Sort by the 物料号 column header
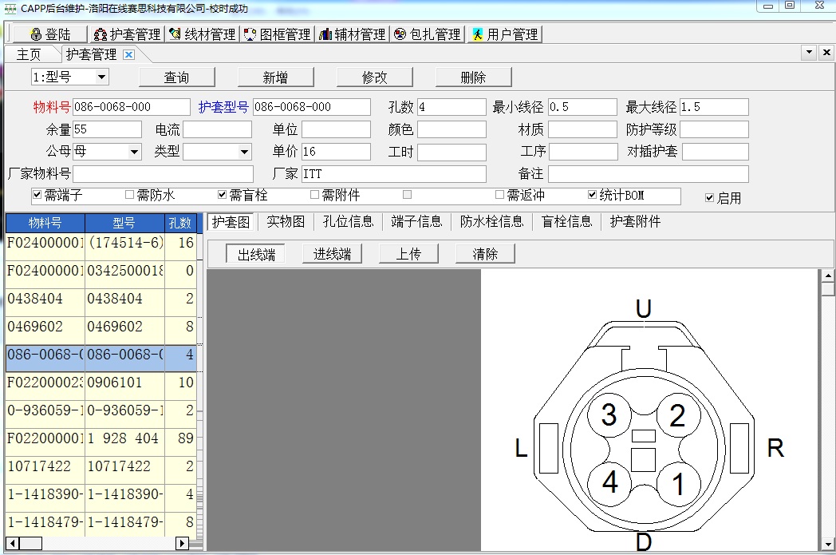The image size is (836, 555). (45, 223)
